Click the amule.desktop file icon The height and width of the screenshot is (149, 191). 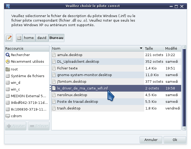[x=54, y=55]
